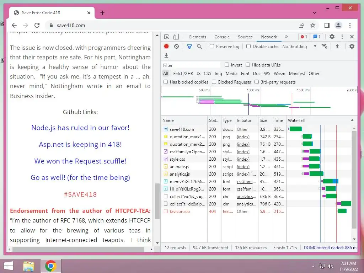
Task: Close the DevTools panel
Action: coord(352,37)
